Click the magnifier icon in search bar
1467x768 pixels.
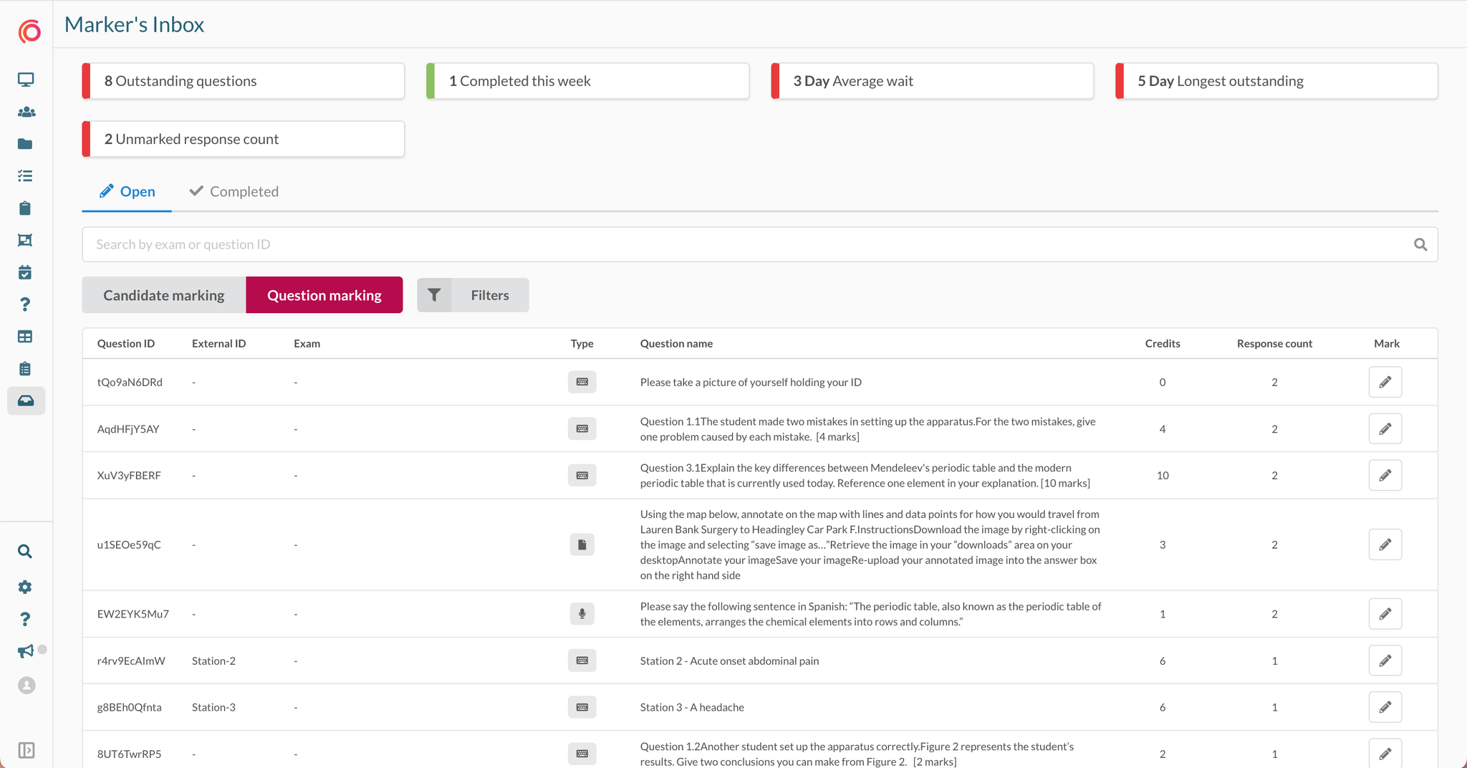pyautogui.click(x=1420, y=245)
